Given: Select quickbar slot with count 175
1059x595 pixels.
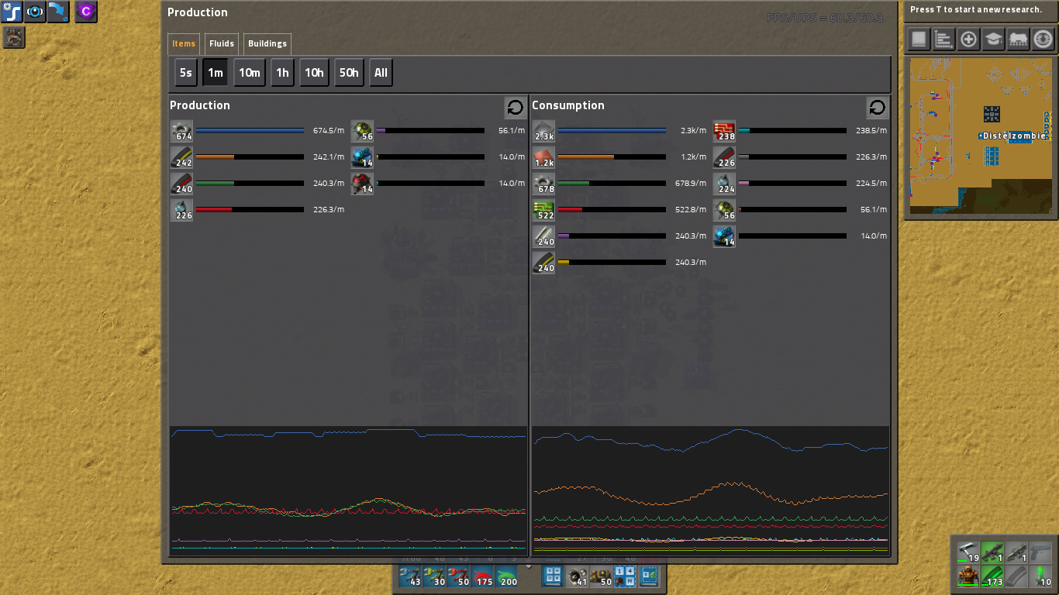Looking at the screenshot, I should [x=484, y=576].
